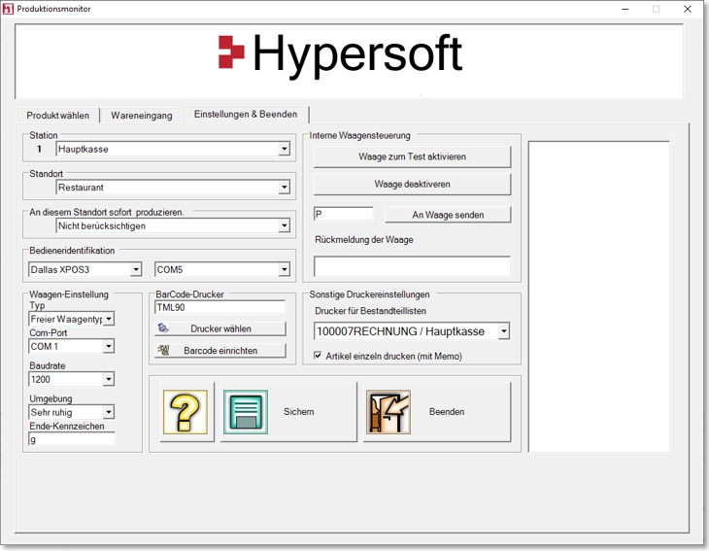
Task: Click the Beenden exit door icon
Action: 388,412
